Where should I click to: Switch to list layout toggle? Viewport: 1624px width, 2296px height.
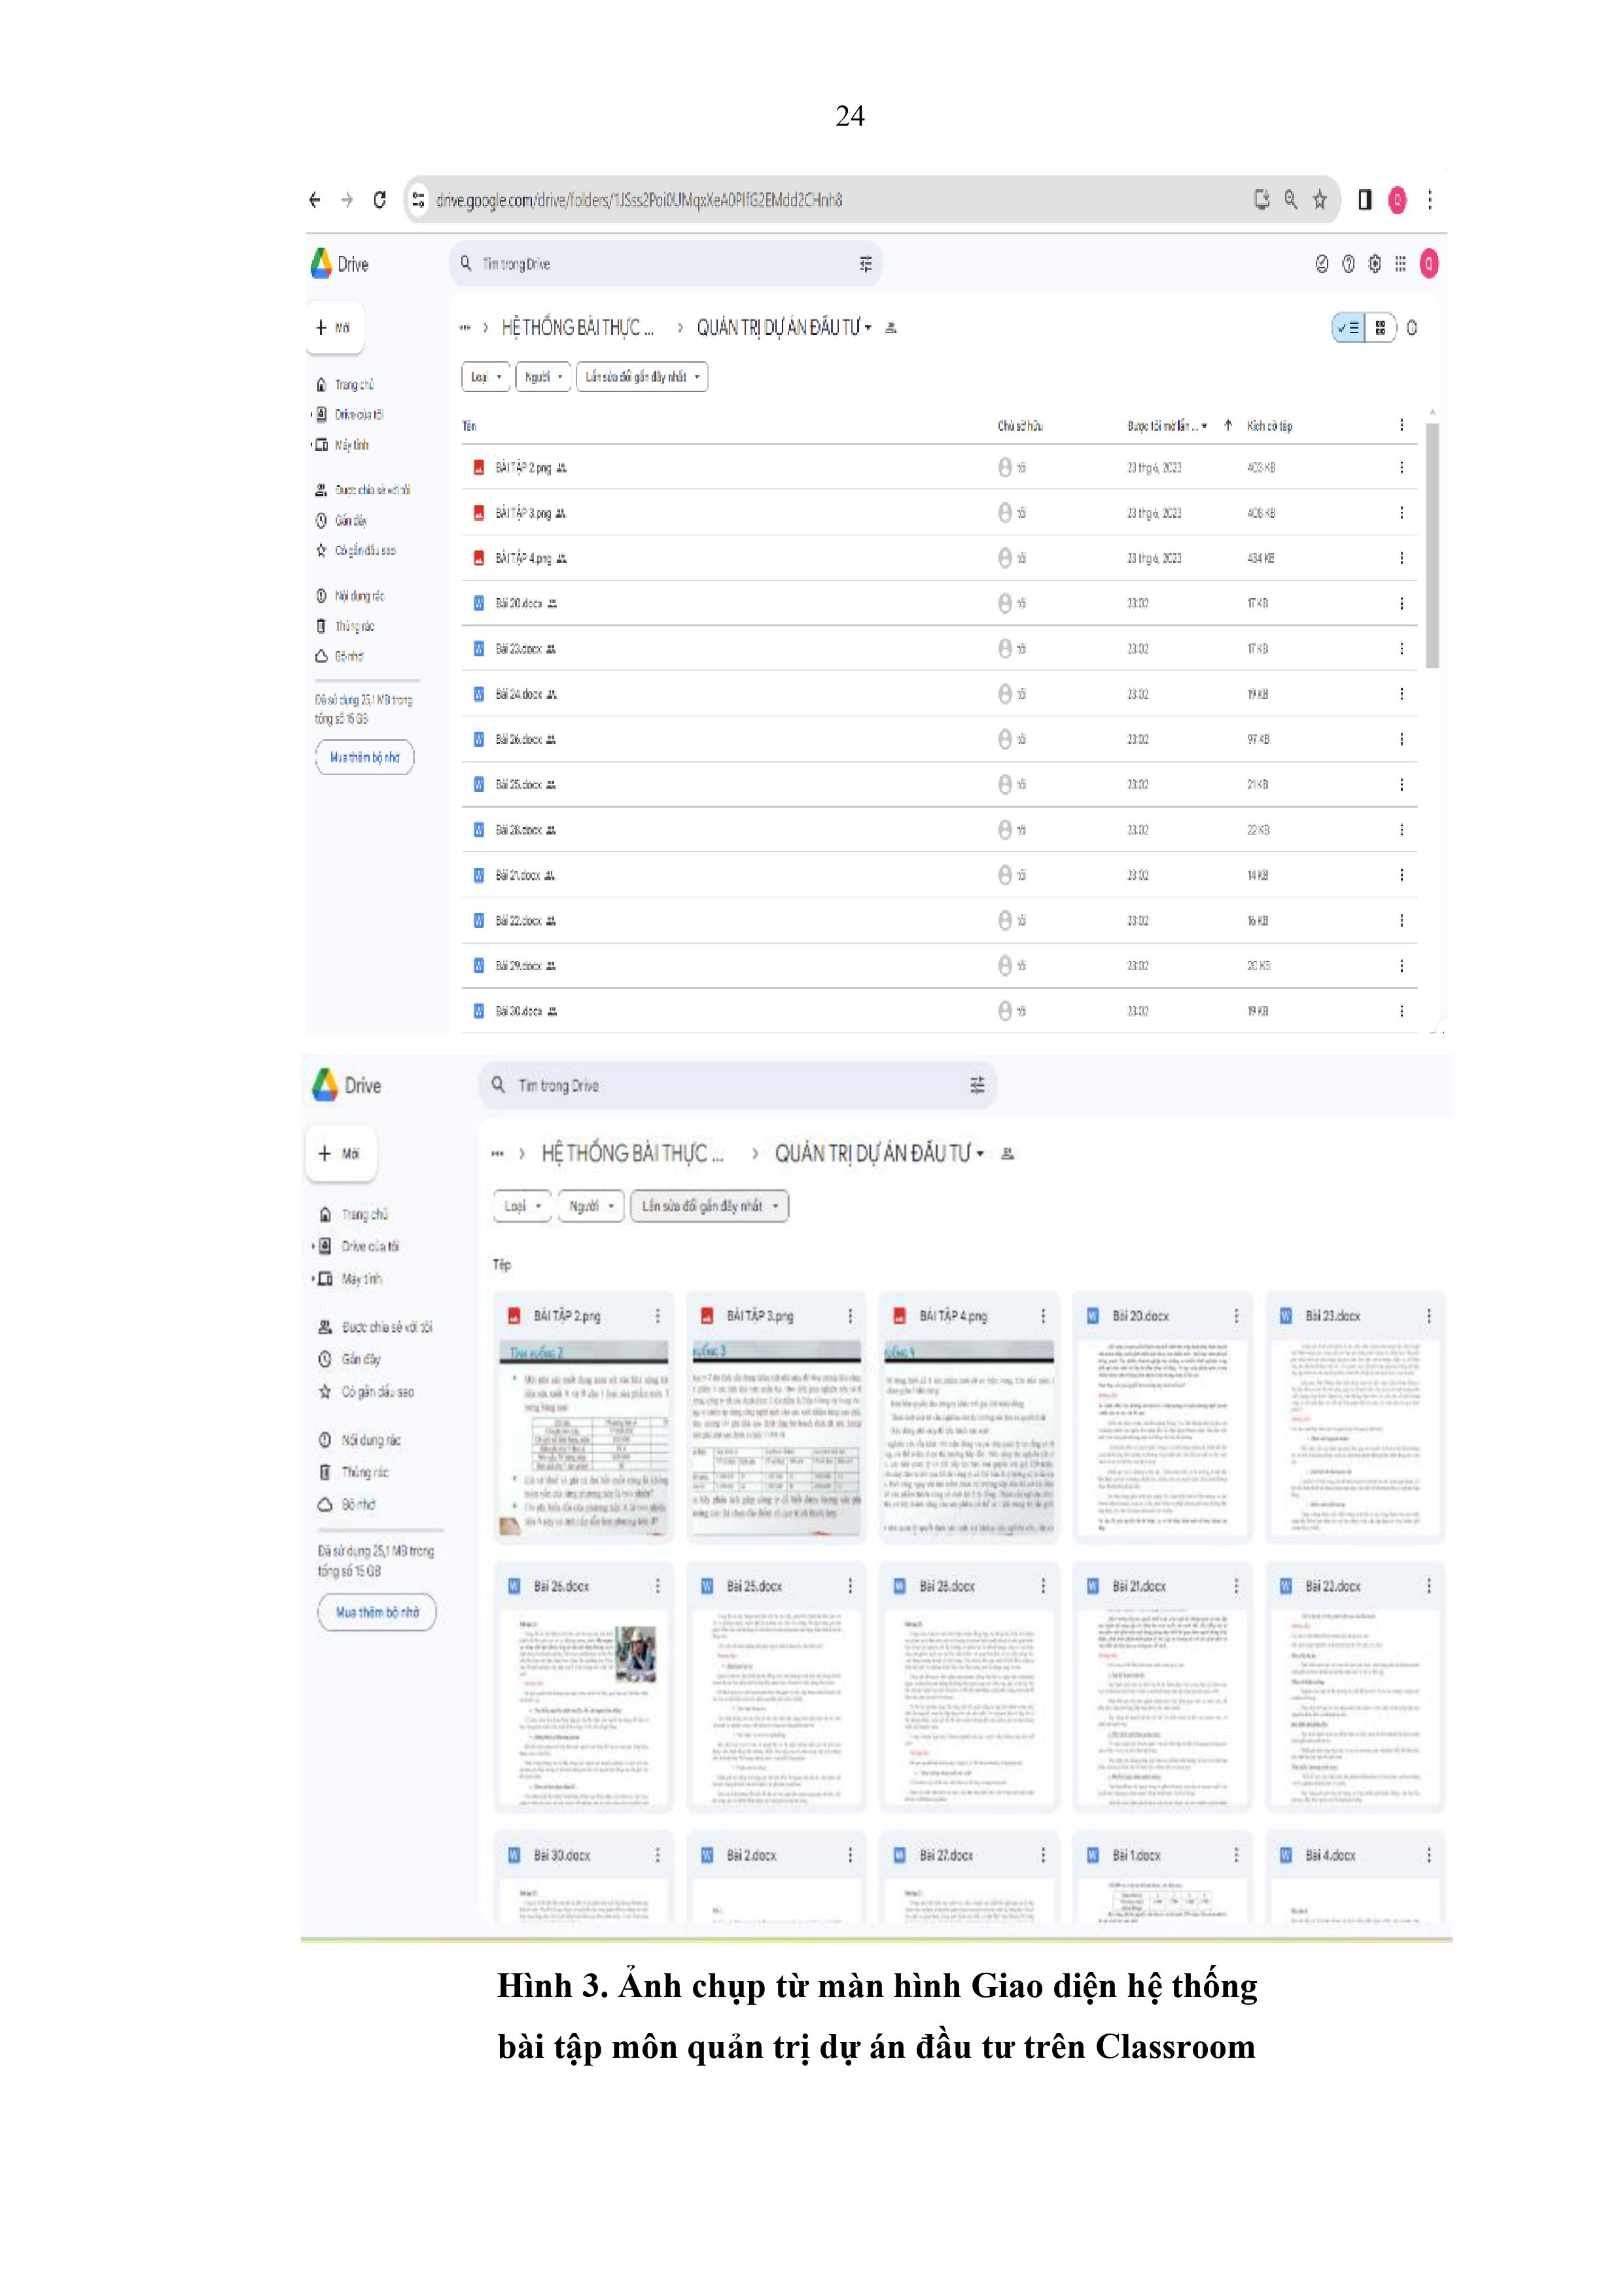[x=1348, y=328]
